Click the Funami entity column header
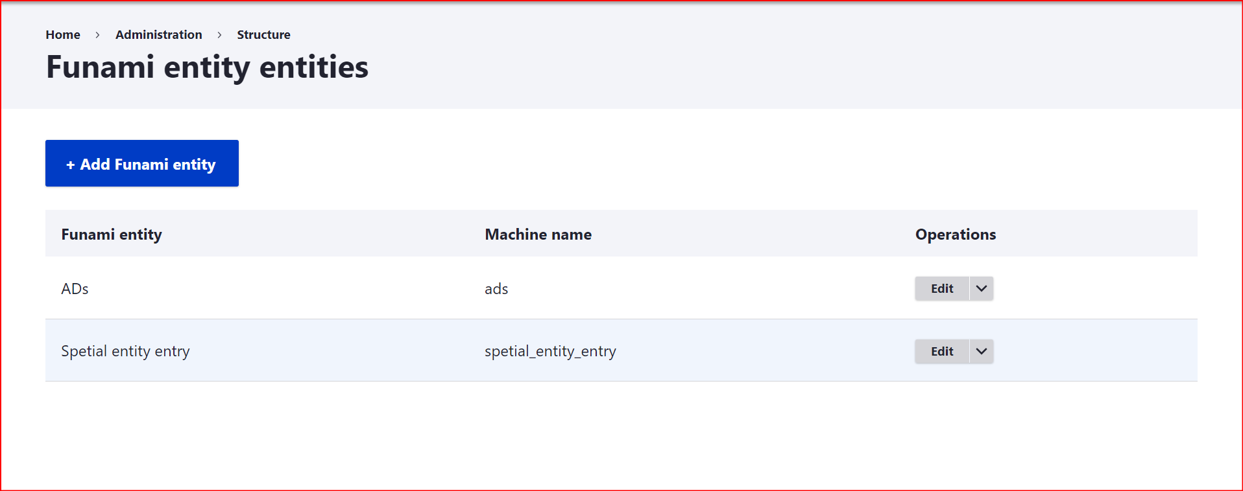 coord(112,234)
